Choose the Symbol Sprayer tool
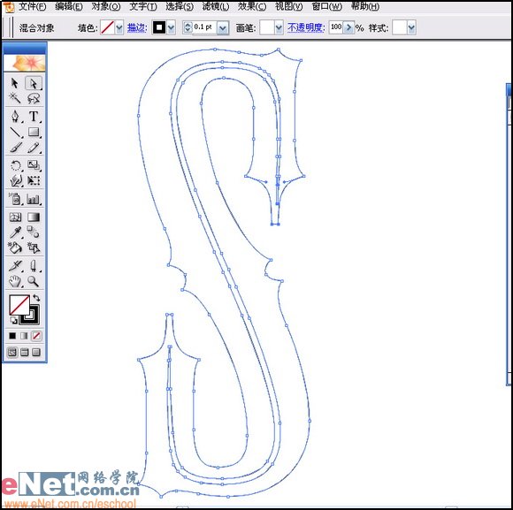513x510 pixels. tap(15, 199)
